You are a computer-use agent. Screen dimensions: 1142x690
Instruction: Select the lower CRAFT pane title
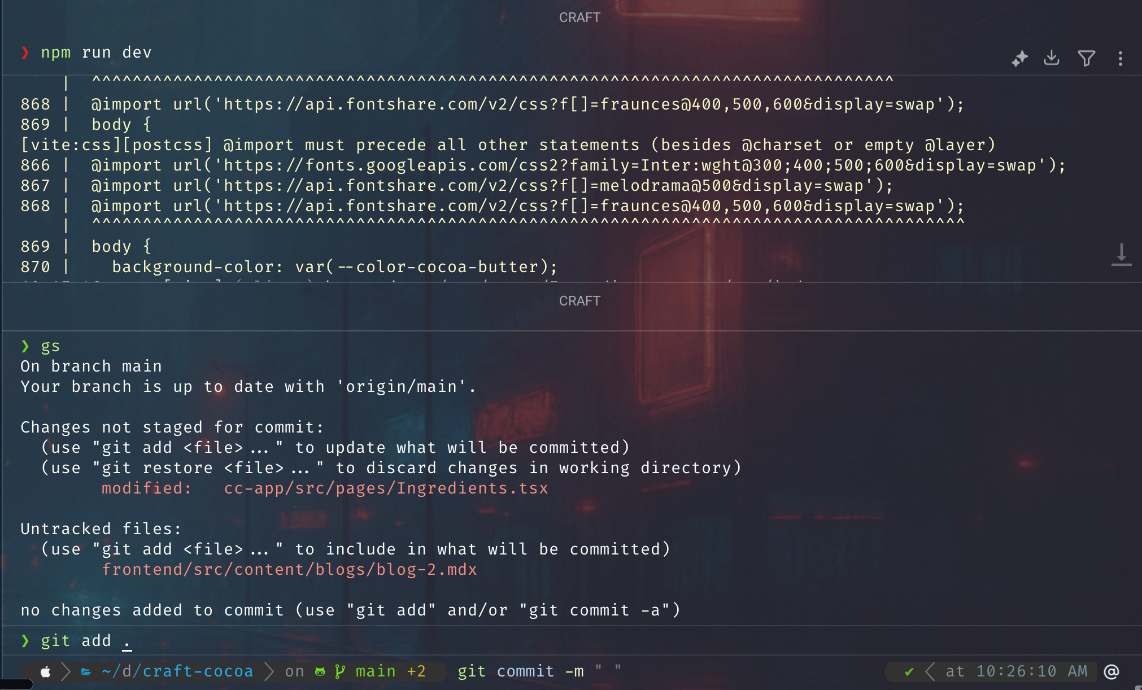coord(579,301)
